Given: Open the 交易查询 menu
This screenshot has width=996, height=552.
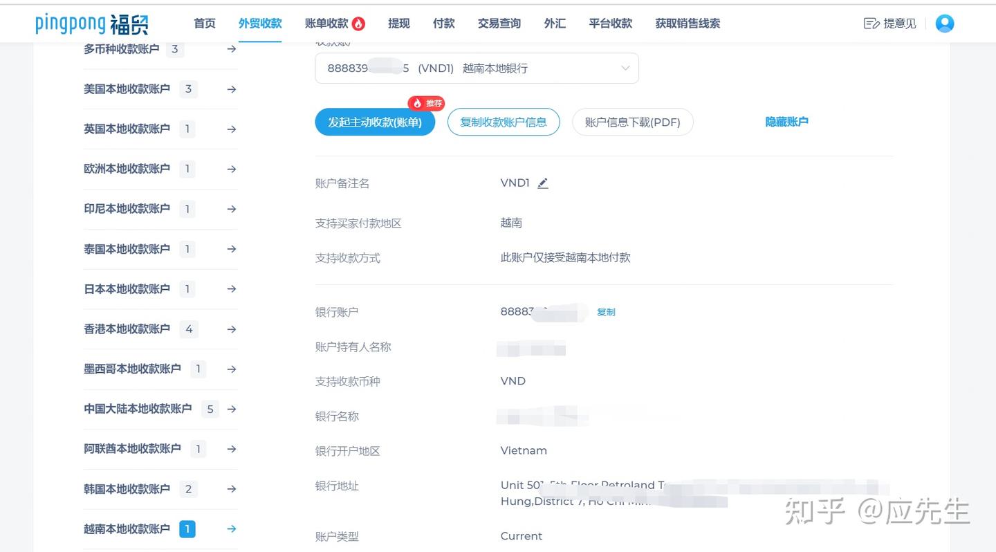Looking at the screenshot, I should [x=498, y=23].
